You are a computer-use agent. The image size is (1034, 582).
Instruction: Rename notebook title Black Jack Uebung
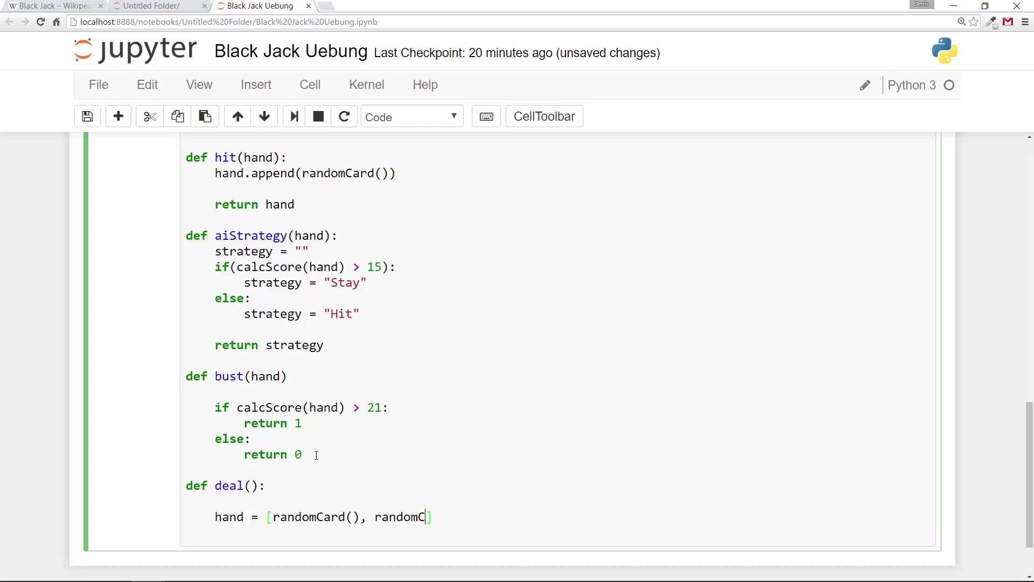click(291, 51)
